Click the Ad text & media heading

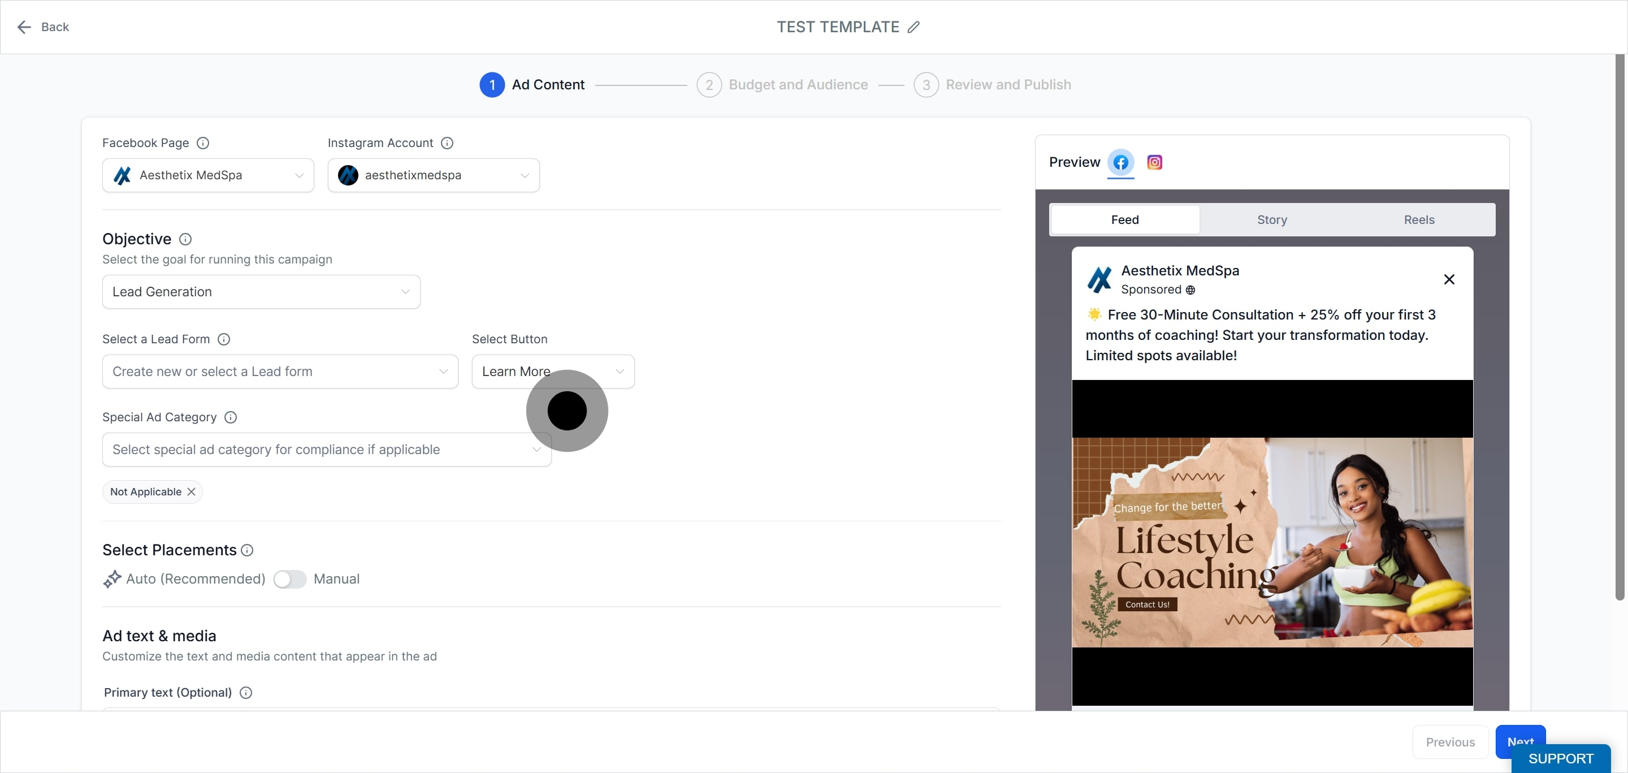[x=159, y=636]
